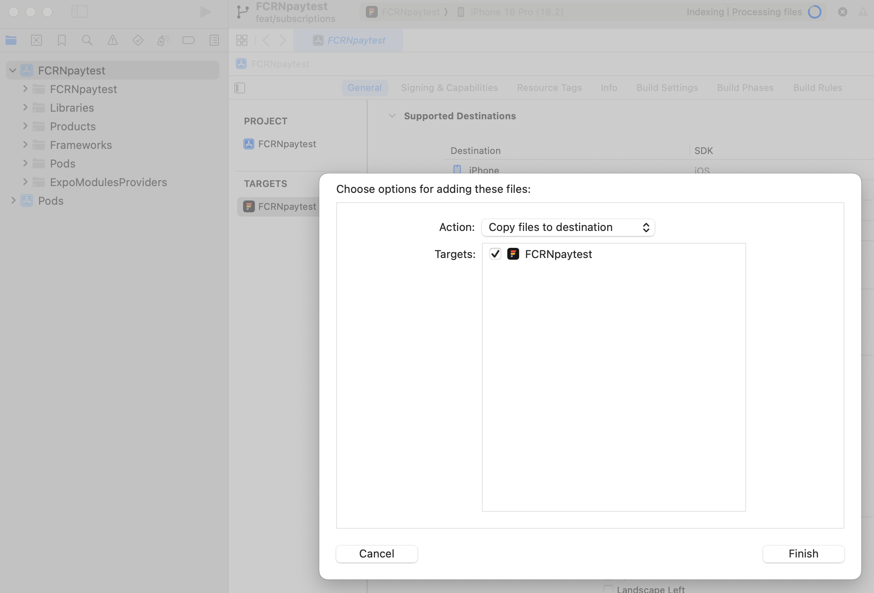Open the Find navigator magnifying glass
This screenshot has height=593, width=874.
(x=87, y=40)
